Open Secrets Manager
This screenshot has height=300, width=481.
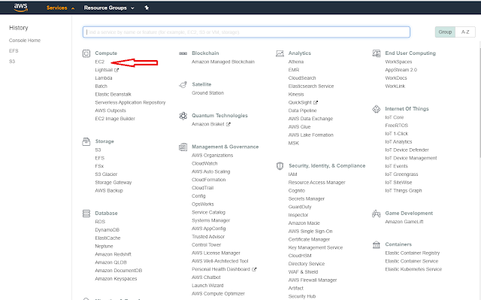[307, 198]
